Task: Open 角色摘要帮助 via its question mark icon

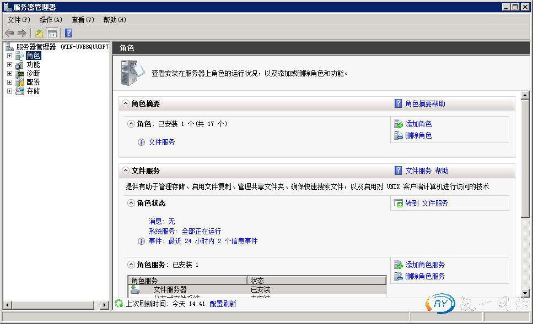Action: coord(397,103)
